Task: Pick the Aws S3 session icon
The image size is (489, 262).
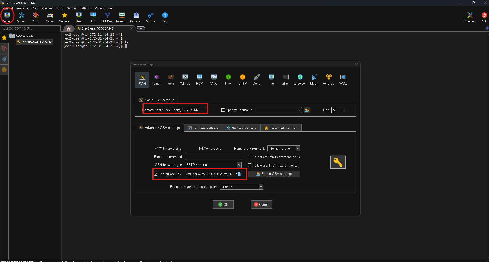Action: coord(329,80)
